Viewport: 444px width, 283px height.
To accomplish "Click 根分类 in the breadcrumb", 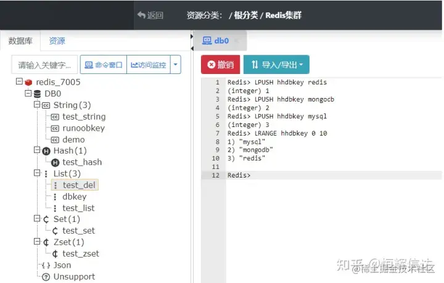I will pos(246,15).
